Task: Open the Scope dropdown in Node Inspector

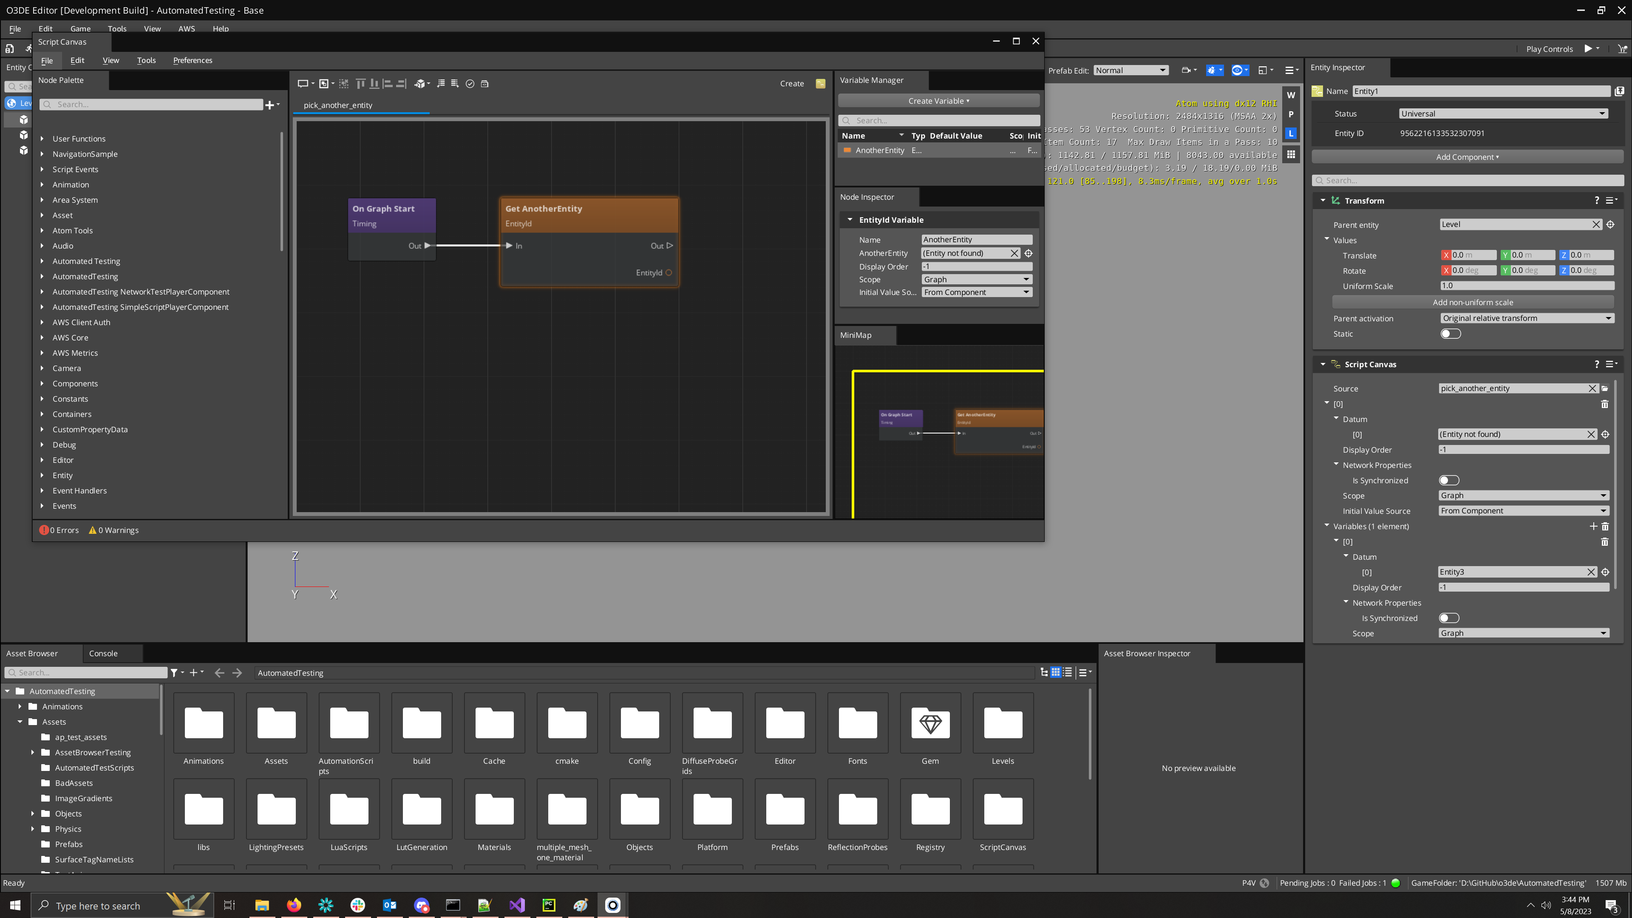Action: click(976, 279)
